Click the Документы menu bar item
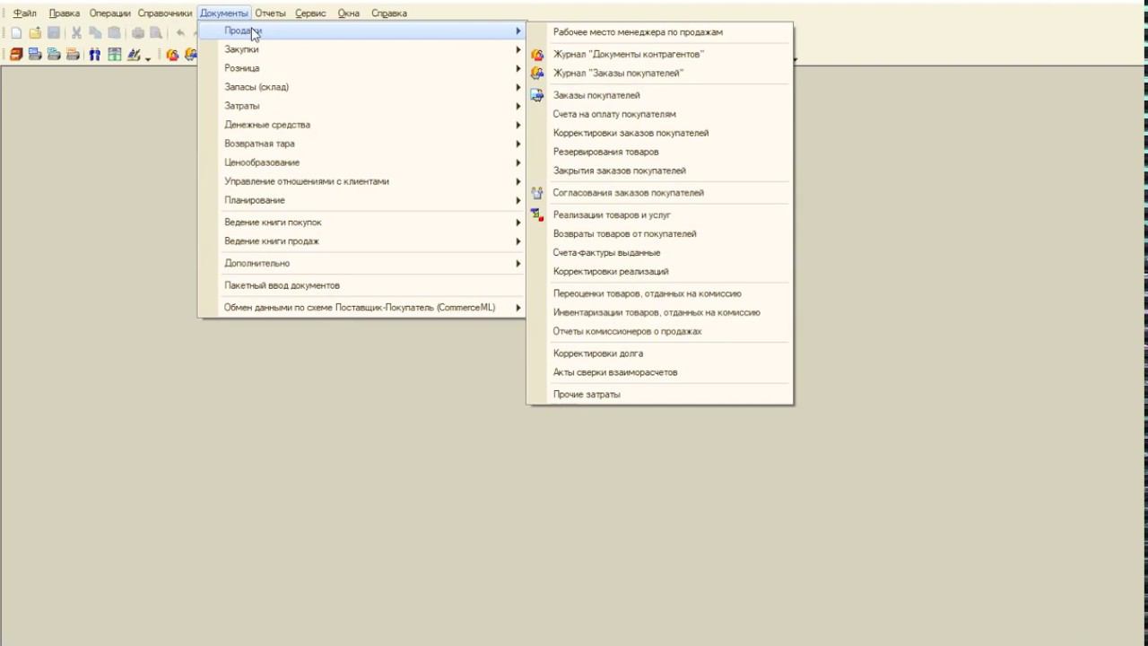Viewport: 1148px width, 646px height. coord(224,13)
